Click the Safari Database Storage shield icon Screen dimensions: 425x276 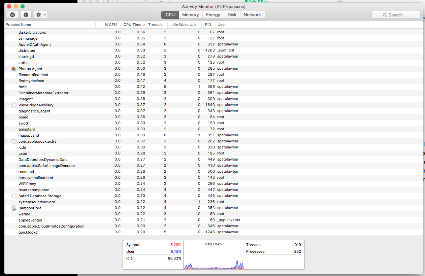click(x=14, y=196)
